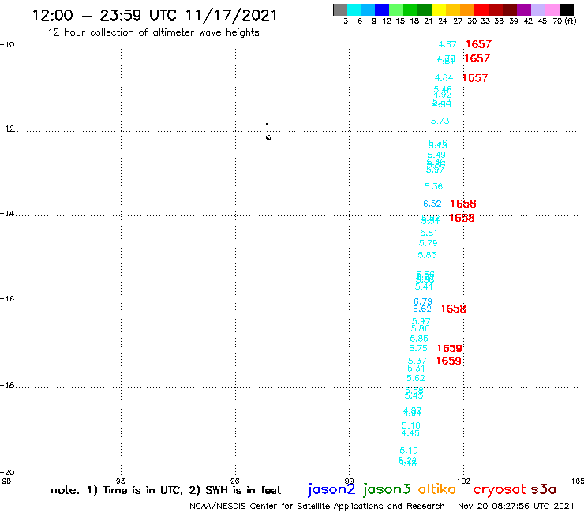Click the '42' label on the color scale
Viewport: 584px width, 513px height.
click(528, 21)
